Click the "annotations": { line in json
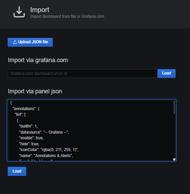 pyautogui.click(x=26, y=109)
